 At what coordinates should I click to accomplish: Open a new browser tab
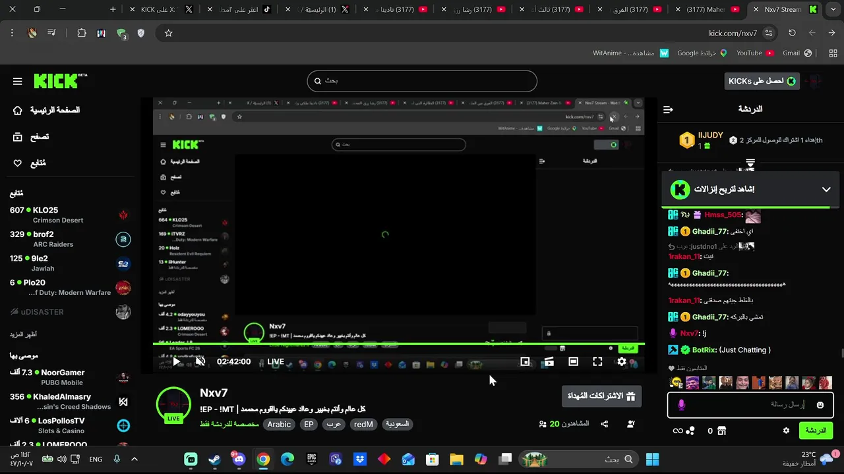113,9
